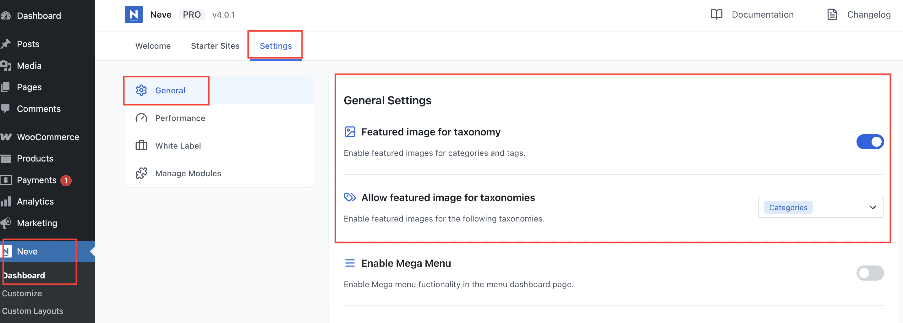Viewport: 903px width, 323px height.
Task: Select the Settings tab
Action: pos(276,46)
